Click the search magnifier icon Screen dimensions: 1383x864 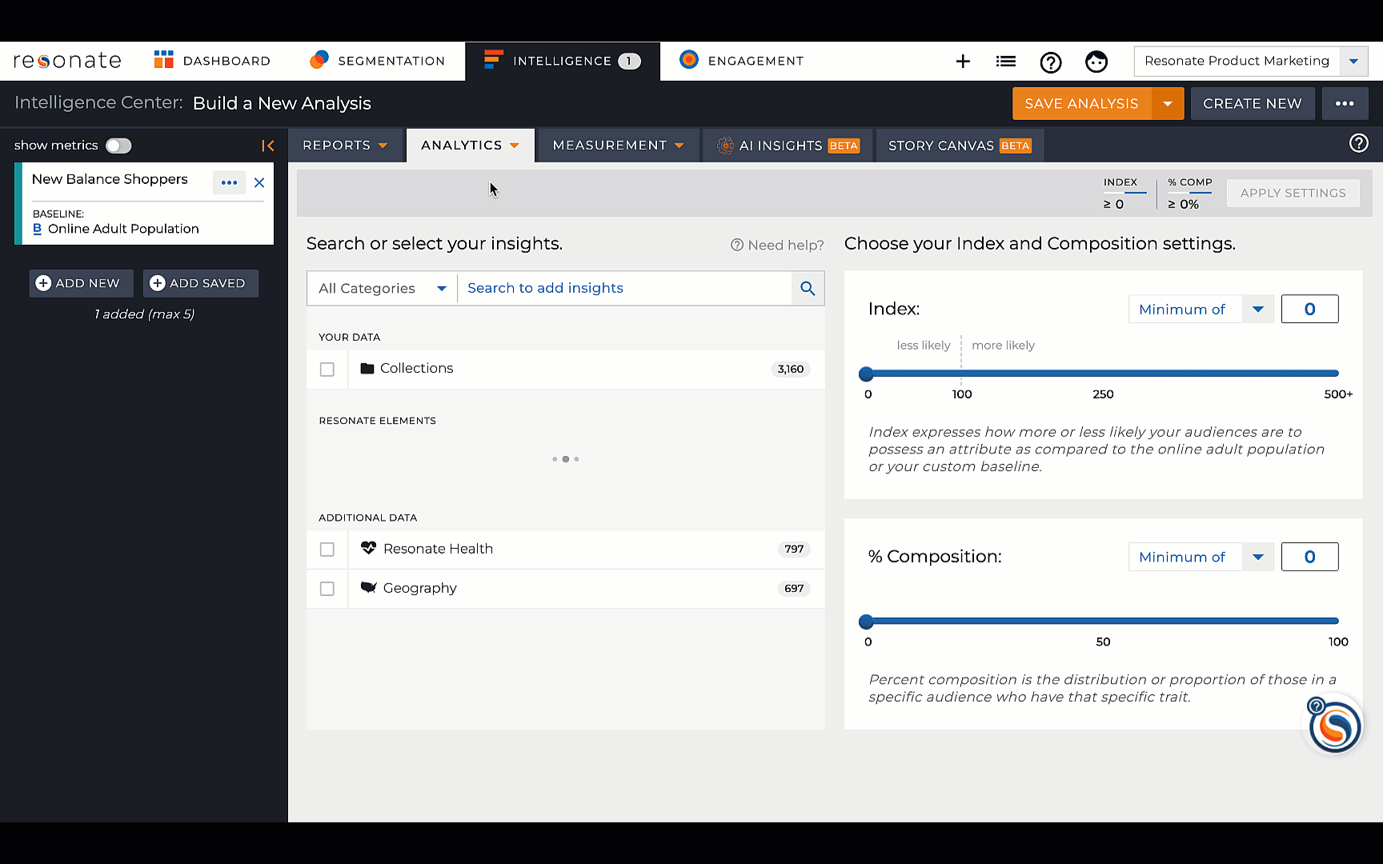click(x=808, y=288)
